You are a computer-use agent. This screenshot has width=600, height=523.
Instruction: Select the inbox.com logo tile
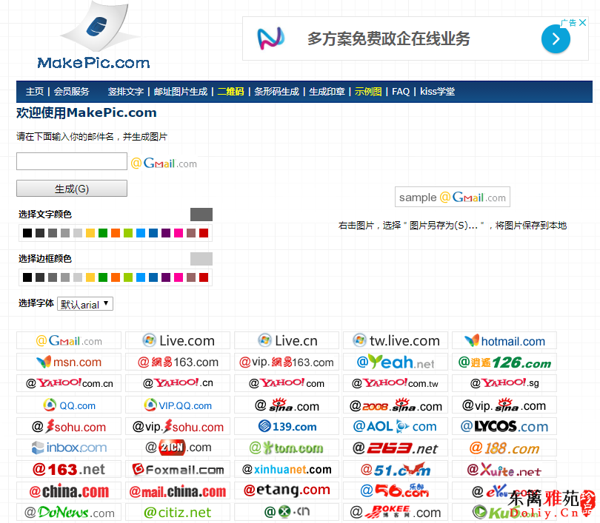click(69, 448)
